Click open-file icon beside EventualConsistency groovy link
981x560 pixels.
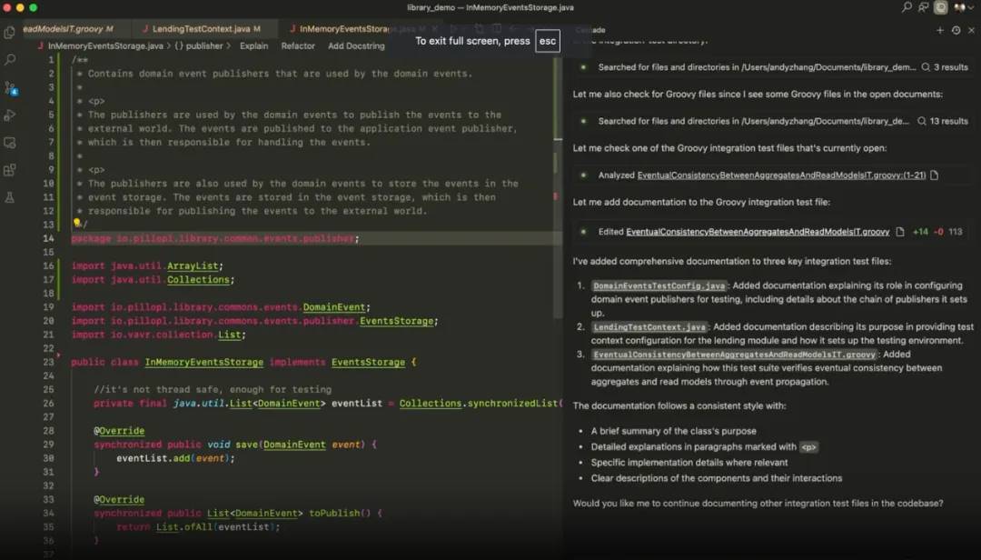[x=898, y=232]
